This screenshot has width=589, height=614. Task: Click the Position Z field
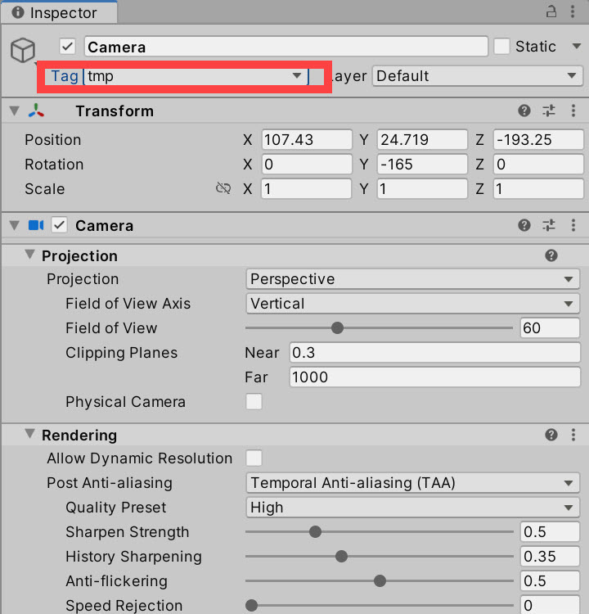[538, 140]
